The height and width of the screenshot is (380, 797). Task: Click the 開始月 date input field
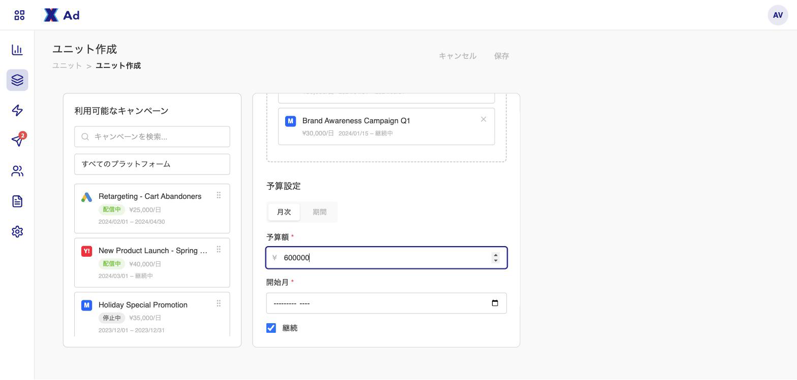pos(386,303)
